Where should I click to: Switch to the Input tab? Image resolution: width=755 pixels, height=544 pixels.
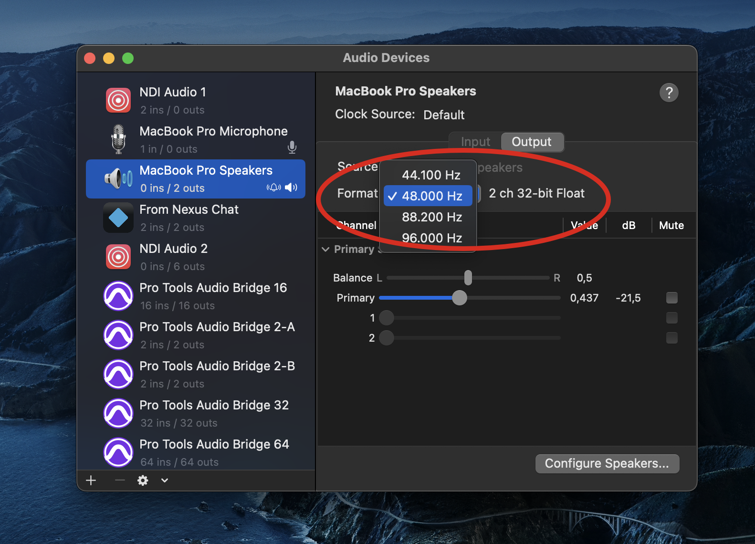coord(475,142)
